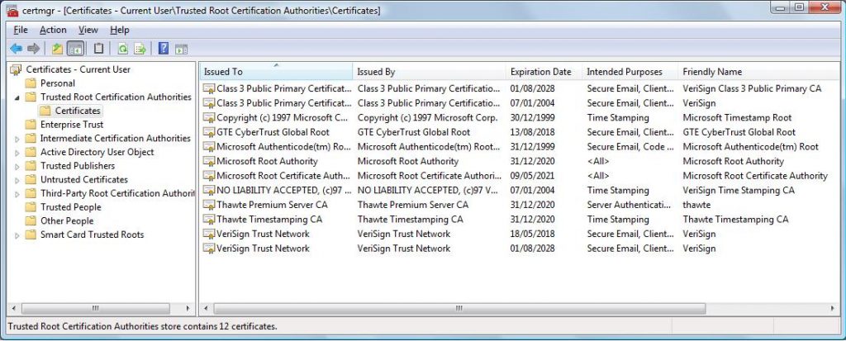846x341 pixels.
Task: Sort by Friendly Name column header
Action: (x=758, y=71)
